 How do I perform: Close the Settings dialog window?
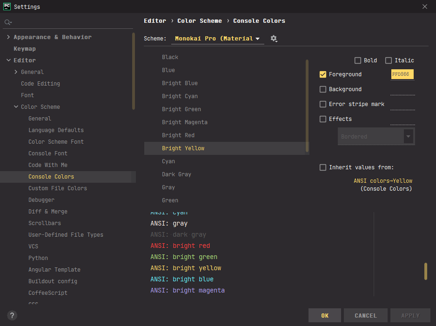click(424, 7)
